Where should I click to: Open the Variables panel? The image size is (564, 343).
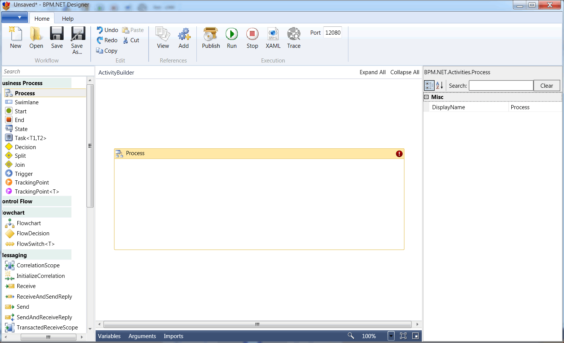click(109, 336)
